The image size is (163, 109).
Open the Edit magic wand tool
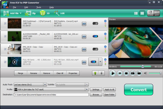pyautogui.click(x=59, y=13)
